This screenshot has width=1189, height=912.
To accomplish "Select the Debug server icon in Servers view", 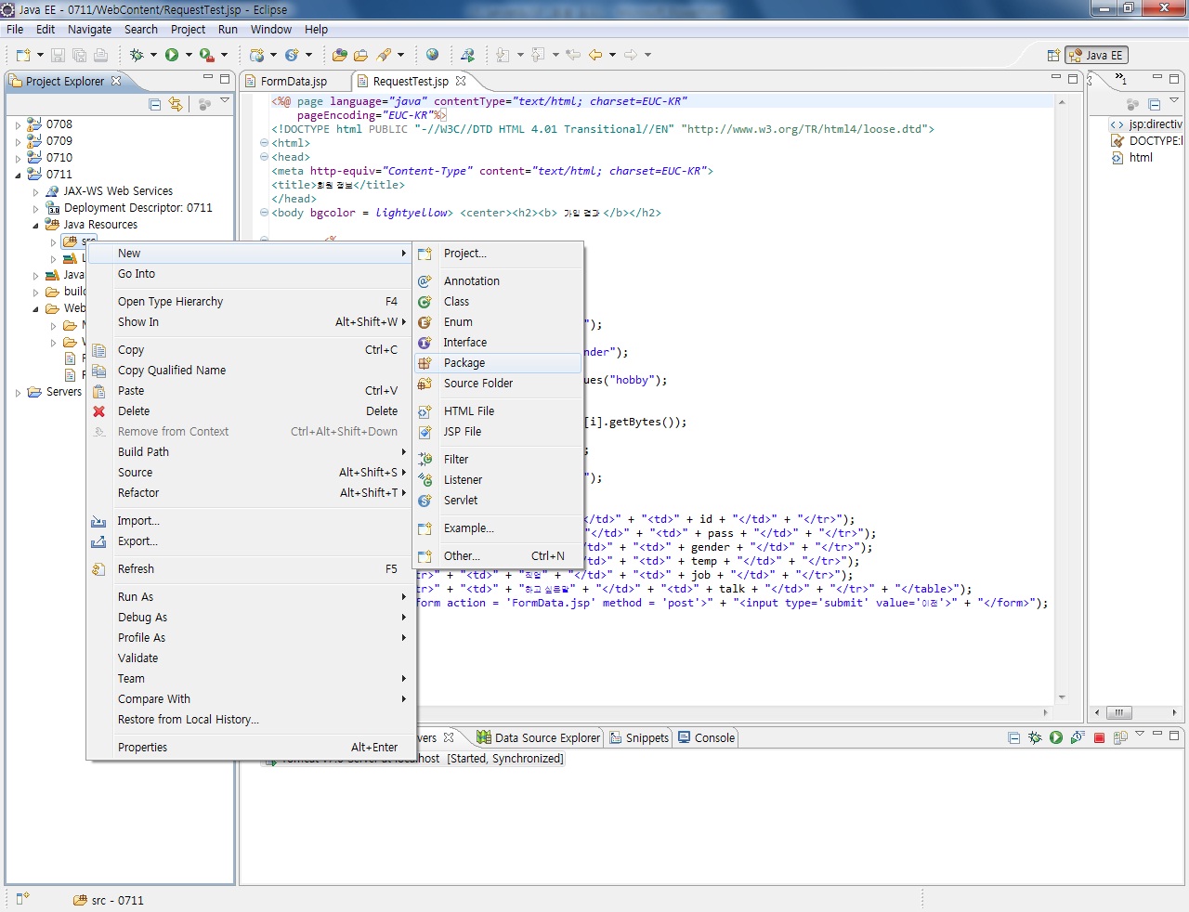I will (1035, 736).
